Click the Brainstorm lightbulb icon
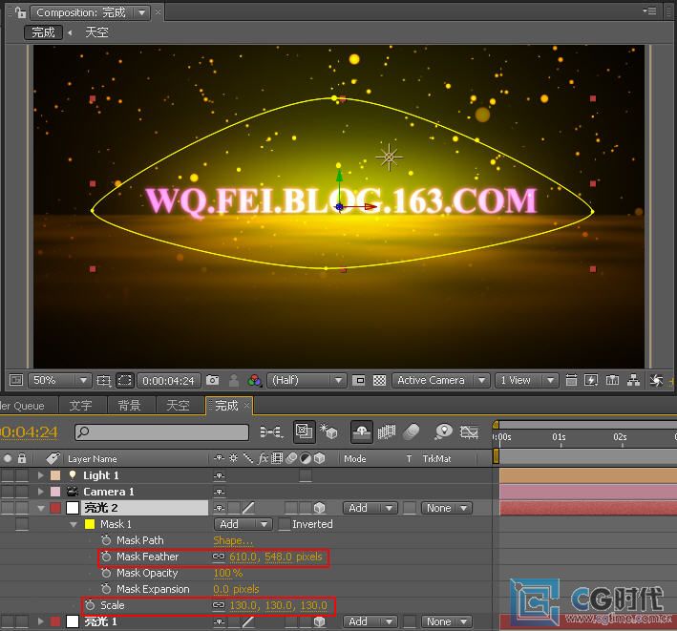The height and width of the screenshot is (631, 677). tap(443, 431)
